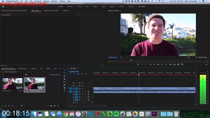
Task: Open the Editing workspace
Action: coord(79,7)
